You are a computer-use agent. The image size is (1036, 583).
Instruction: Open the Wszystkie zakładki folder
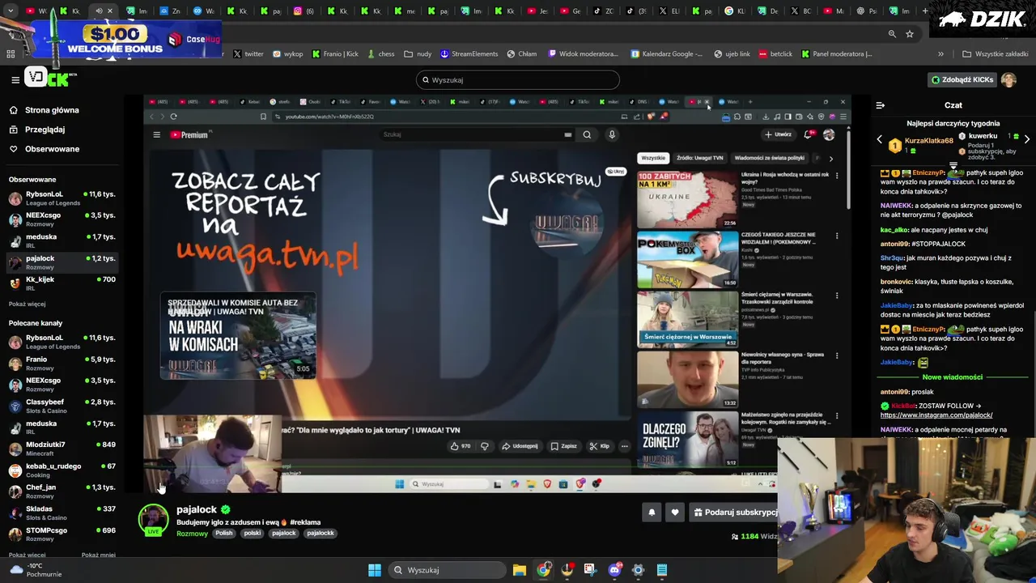(995, 54)
